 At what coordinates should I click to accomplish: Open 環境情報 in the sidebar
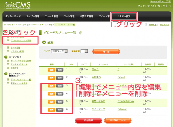[x=15, y=68]
